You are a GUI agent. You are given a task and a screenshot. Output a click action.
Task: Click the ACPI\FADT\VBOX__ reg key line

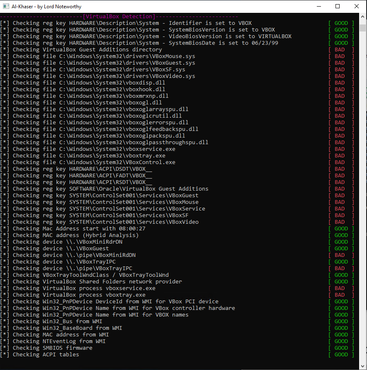(177, 176)
